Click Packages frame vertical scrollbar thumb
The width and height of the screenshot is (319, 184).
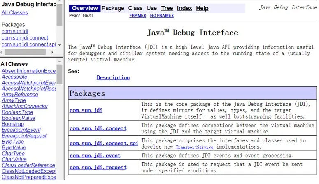[x=59, y=15]
